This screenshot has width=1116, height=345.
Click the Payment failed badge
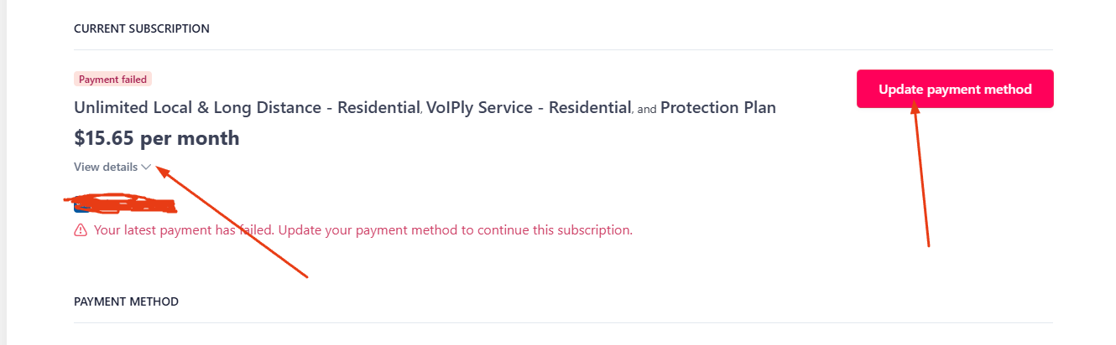tap(113, 80)
